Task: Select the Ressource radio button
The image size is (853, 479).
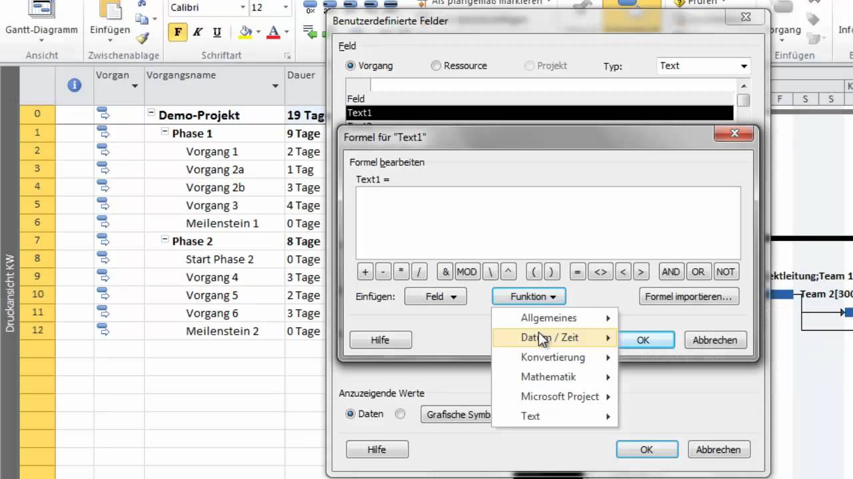Action: (x=436, y=66)
